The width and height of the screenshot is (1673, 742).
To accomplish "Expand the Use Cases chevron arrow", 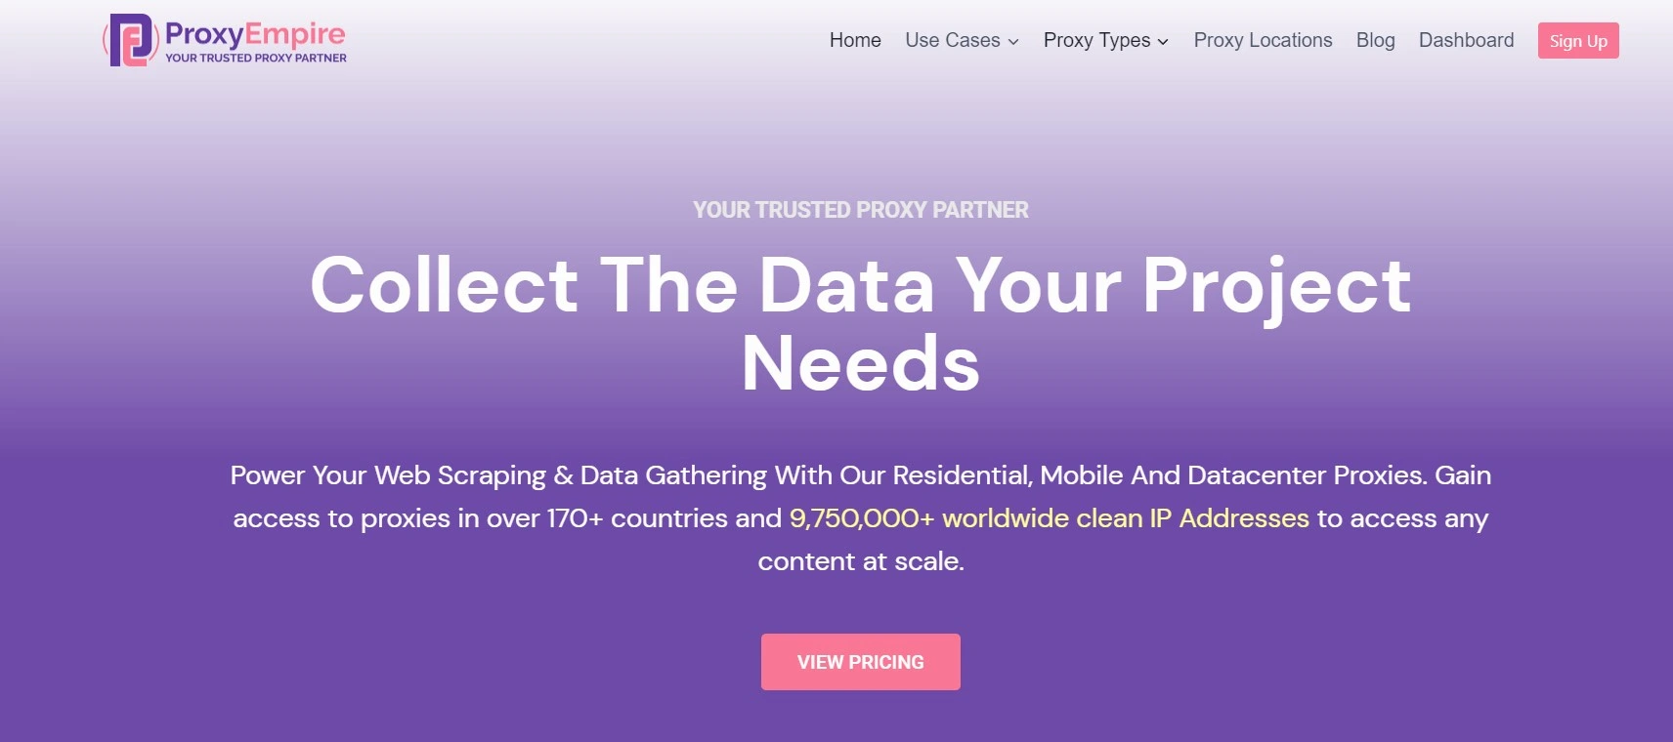I will (x=1013, y=42).
